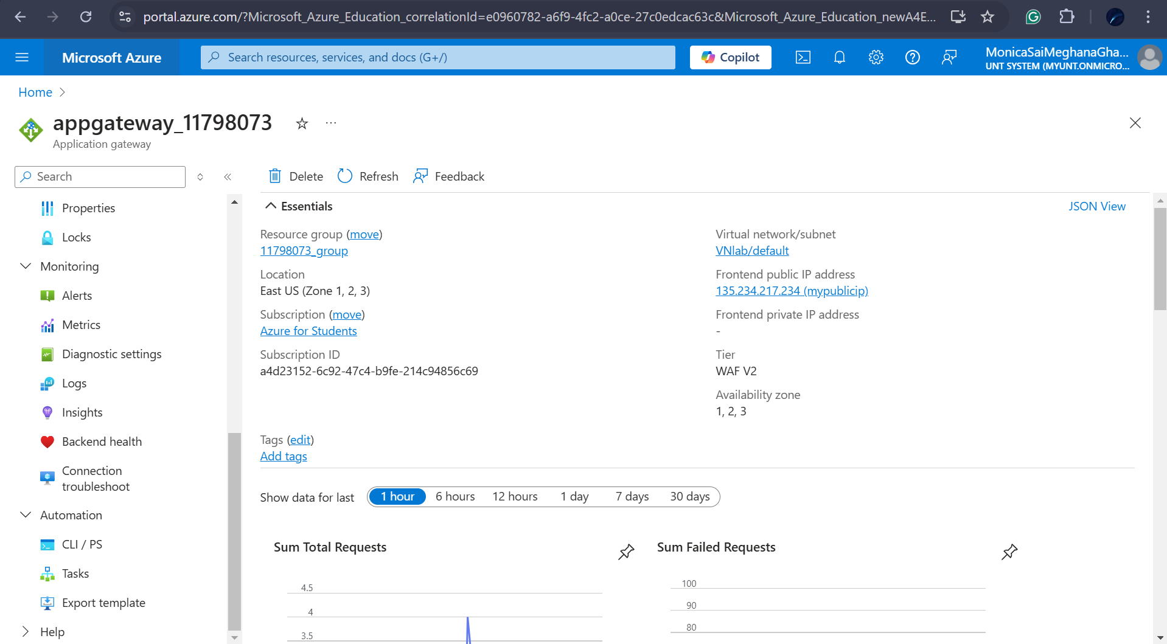The height and width of the screenshot is (644, 1167).
Task: Select the 1 hour time range
Action: click(x=397, y=496)
